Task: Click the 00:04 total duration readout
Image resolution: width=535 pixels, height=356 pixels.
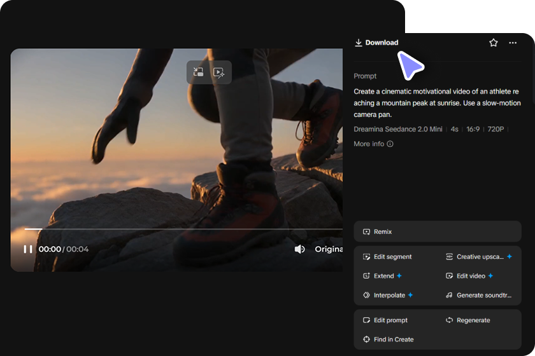Action: (78, 249)
